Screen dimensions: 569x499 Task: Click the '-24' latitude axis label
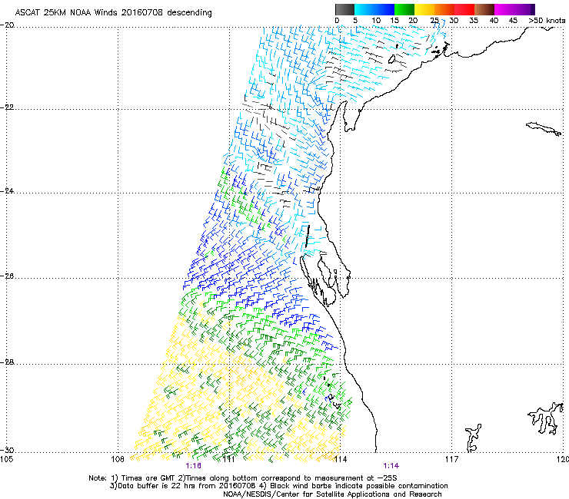[x=7, y=190]
